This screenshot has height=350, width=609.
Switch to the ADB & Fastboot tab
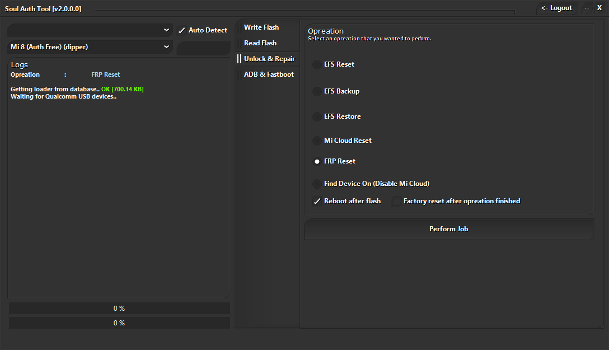click(x=268, y=74)
